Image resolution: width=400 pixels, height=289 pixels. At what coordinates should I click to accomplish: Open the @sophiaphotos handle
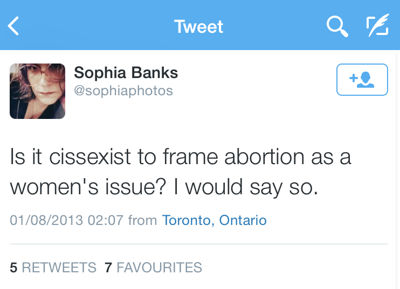click(x=123, y=90)
